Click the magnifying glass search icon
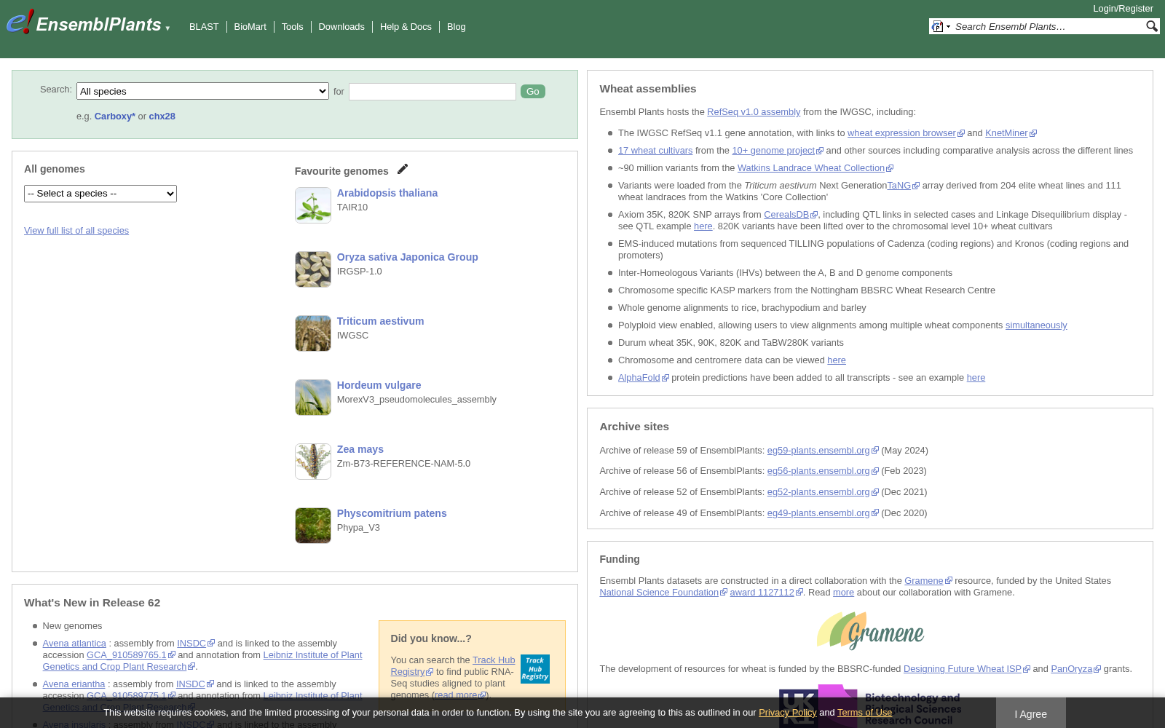The height and width of the screenshot is (728, 1165). 1151,26
